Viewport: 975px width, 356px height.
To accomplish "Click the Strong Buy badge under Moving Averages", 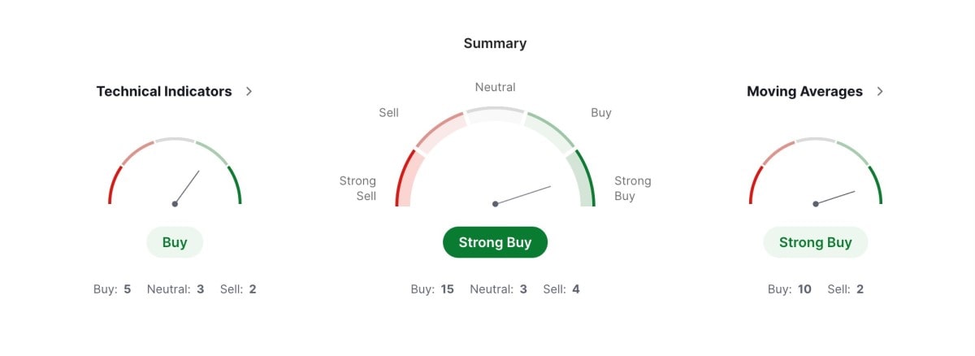I will click(815, 242).
